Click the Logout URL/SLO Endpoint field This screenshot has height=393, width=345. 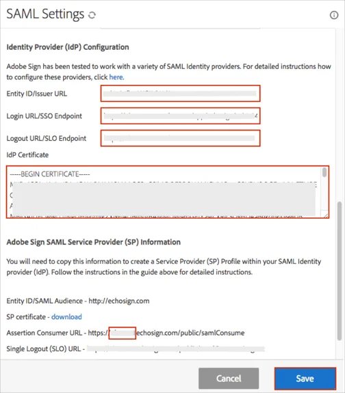click(180, 138)
